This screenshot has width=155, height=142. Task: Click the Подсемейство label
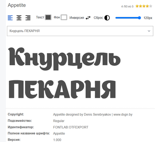tap(20, 121)
